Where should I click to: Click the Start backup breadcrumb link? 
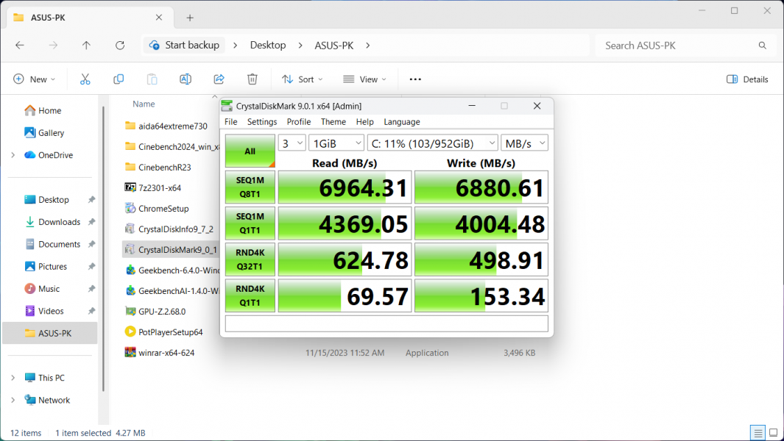[191, 45]
